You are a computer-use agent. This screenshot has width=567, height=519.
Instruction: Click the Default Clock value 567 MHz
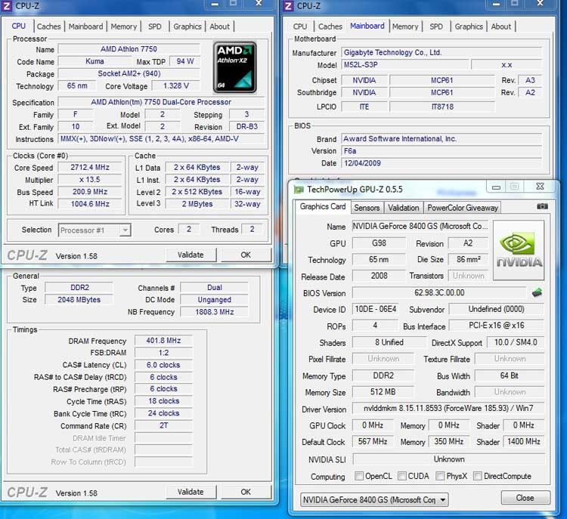pyautogui.click(x=373, y=441)
